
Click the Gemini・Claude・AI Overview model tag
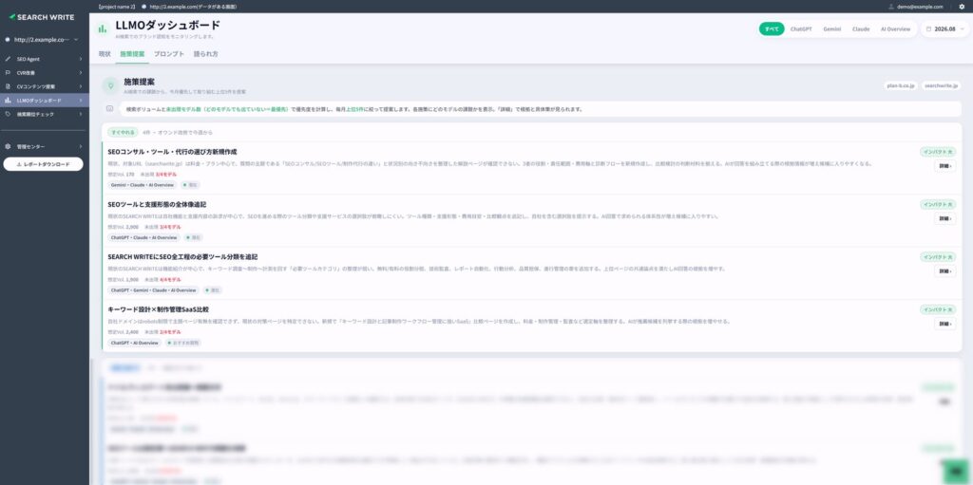click(143, 185)
